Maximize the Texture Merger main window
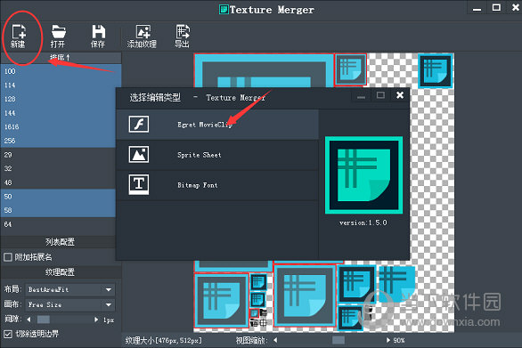The image size is (522, 348). point(496,7)
